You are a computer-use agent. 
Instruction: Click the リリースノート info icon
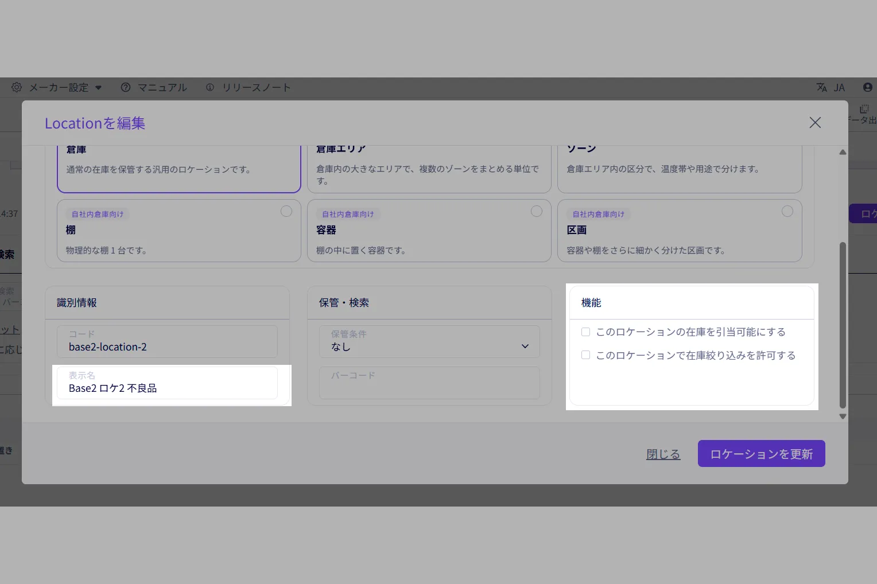coord(210,87)
